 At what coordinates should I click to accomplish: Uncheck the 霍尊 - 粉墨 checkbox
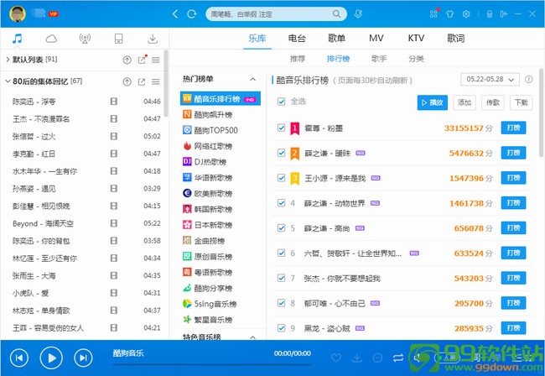tap(281, 128)
